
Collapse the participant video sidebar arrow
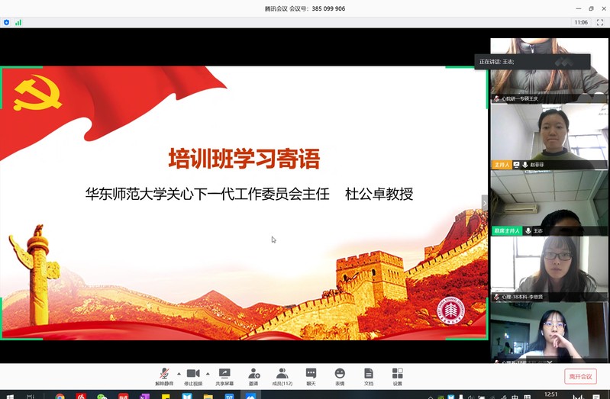point(484,202)
